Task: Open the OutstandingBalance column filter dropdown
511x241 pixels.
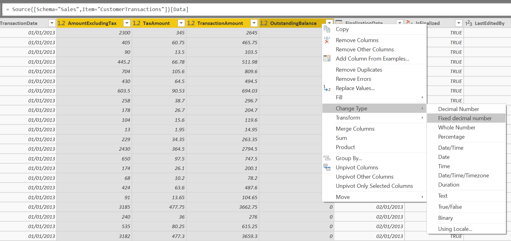Action: tap(329, 22)
